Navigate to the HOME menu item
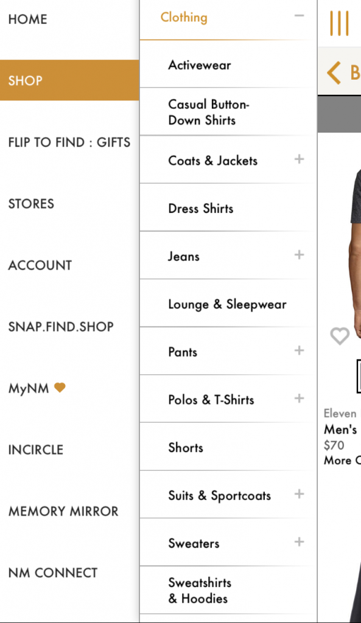The height and width of the screenshot is (623, 361). pyautogui.click(x=27, y=19)
